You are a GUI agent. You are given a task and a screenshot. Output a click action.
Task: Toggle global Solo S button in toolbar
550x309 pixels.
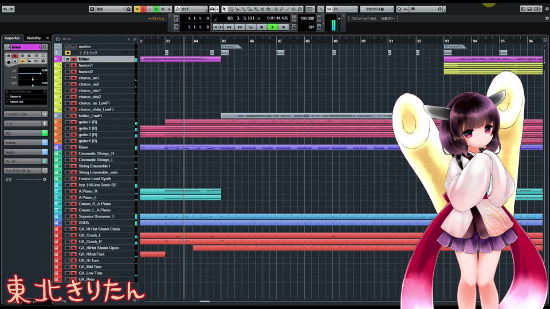143,9
